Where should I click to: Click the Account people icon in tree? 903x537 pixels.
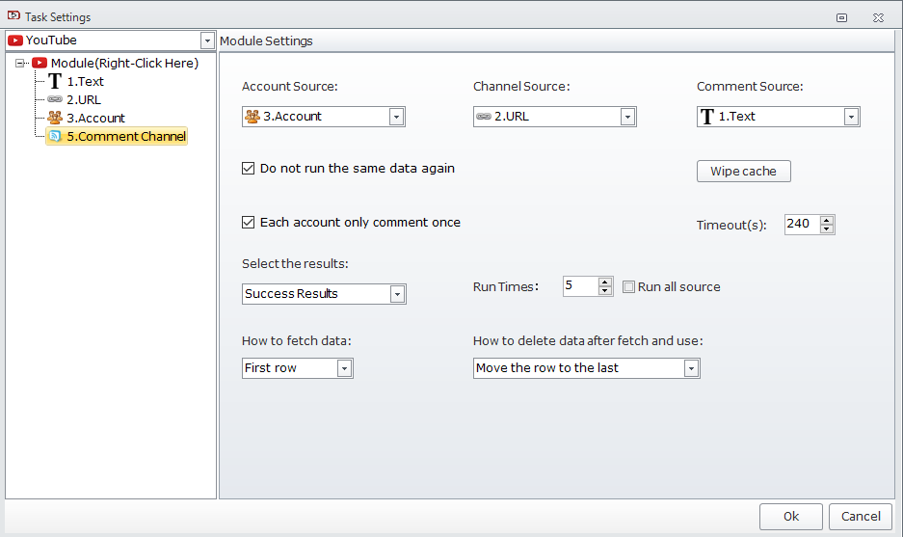pos(55,119)
